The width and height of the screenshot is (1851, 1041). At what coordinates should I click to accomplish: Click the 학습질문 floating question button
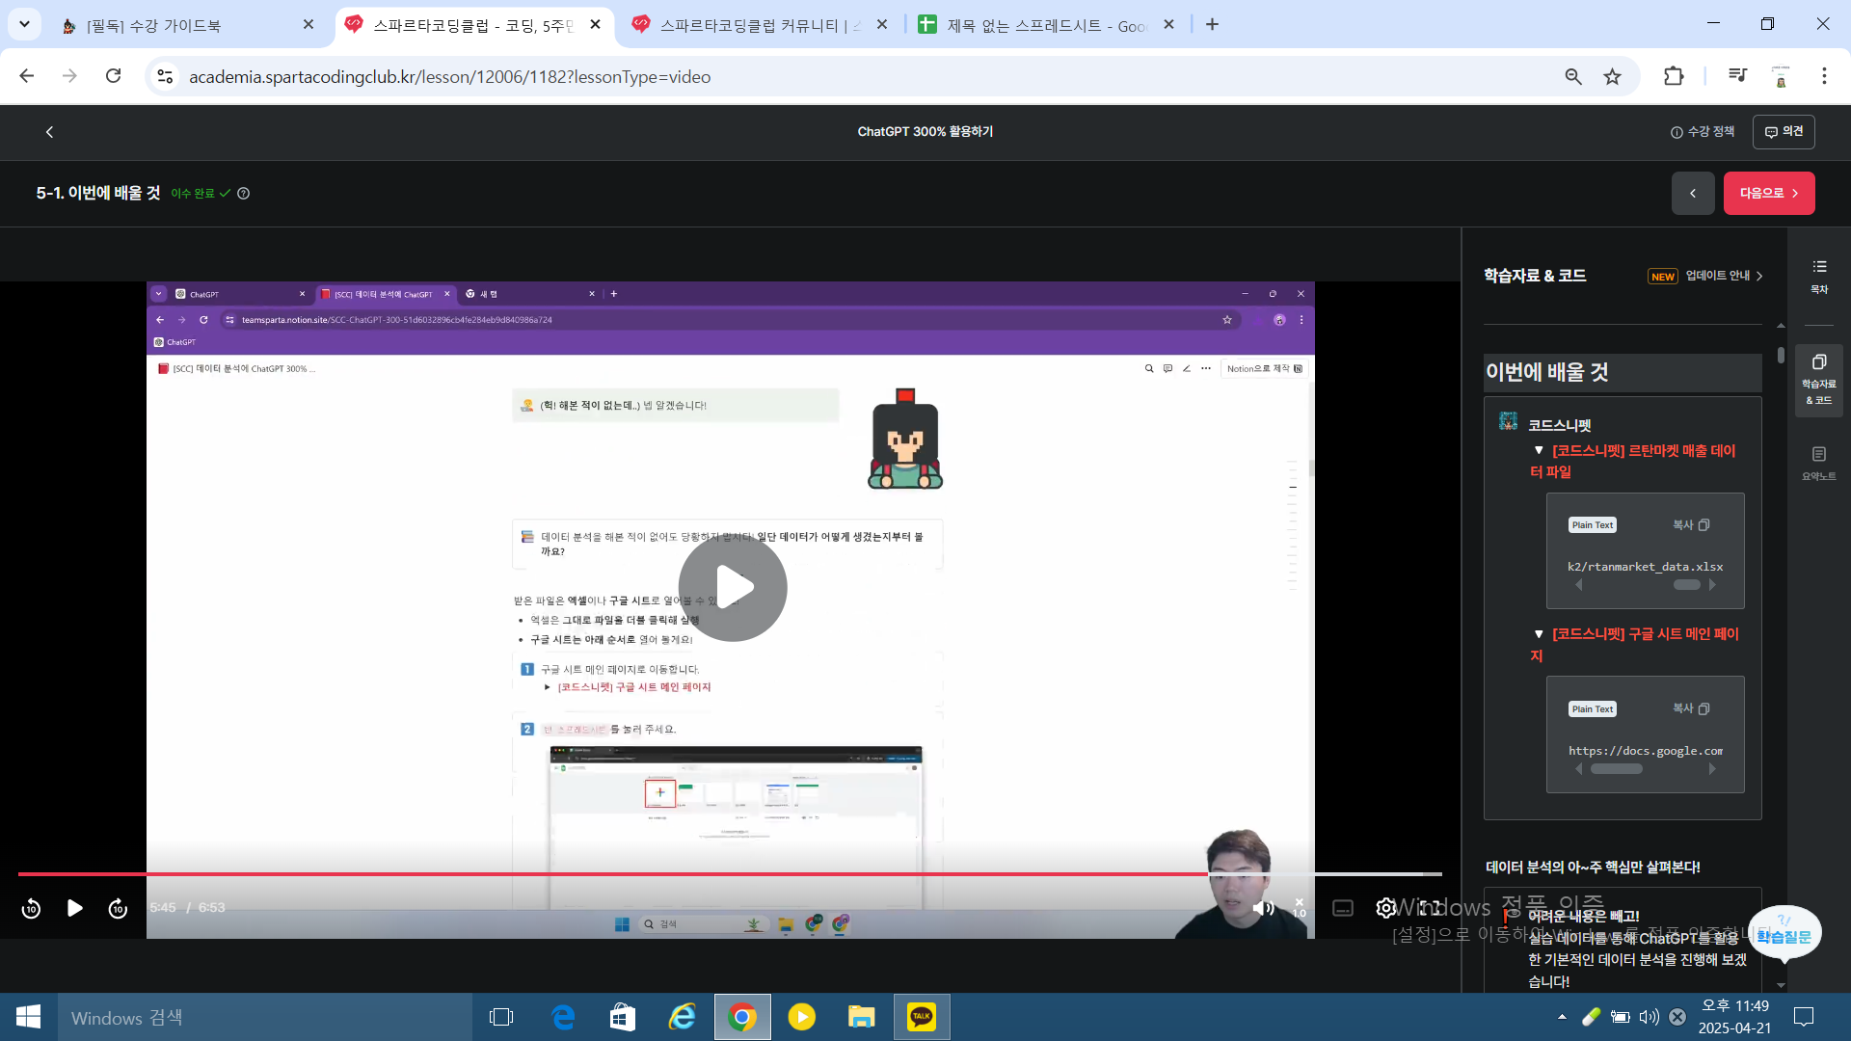(x=1784, y=933)
